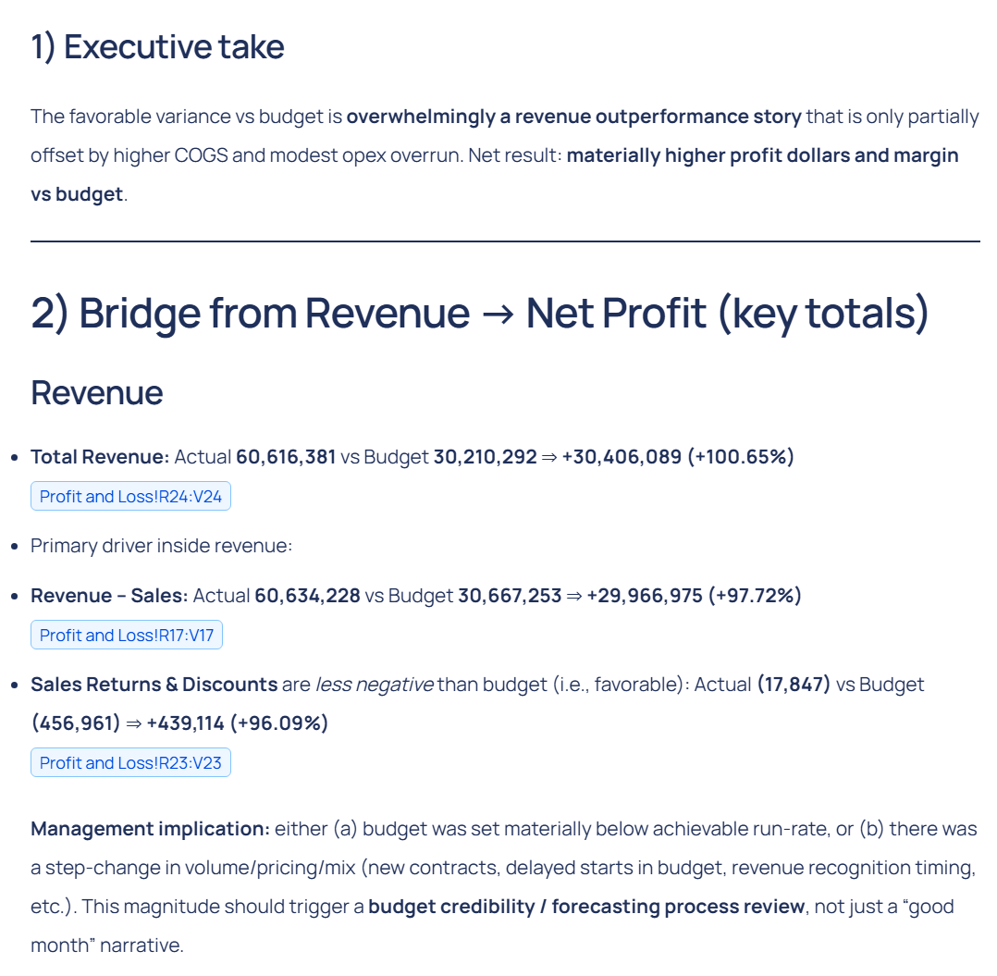Click the "Bridge from Revenue → Net Profit" heading
The width and height of the screenshot is (997, 976).
[x=479, y=313]
